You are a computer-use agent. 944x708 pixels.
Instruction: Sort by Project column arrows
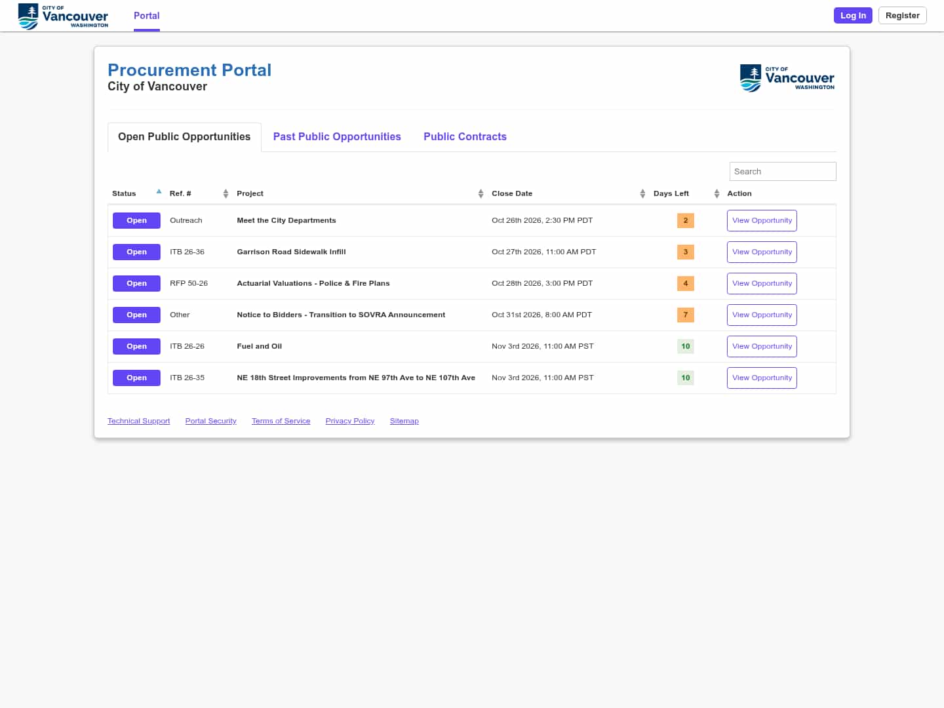pos(481,193)
